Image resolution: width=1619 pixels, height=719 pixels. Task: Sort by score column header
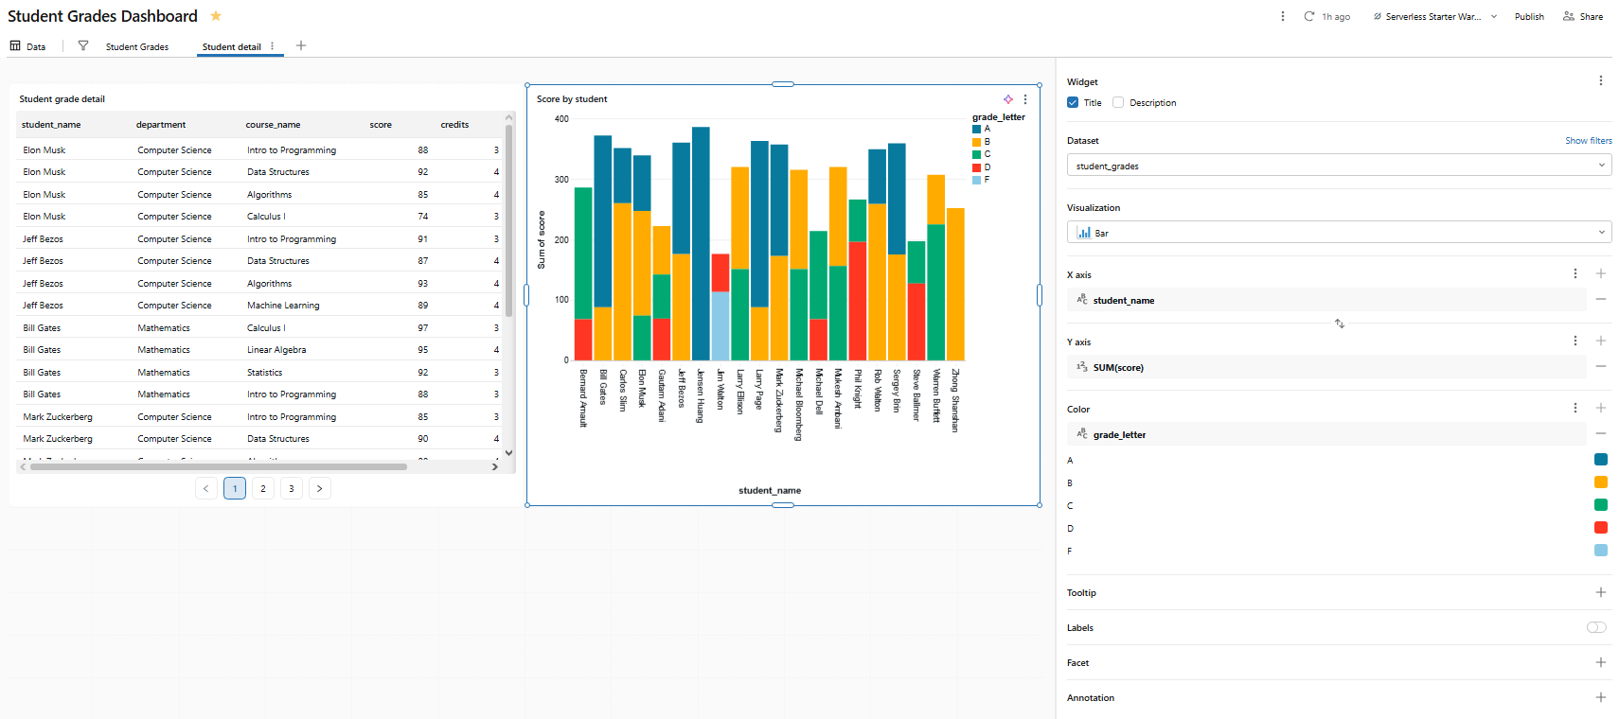click(x=381, y=125)
